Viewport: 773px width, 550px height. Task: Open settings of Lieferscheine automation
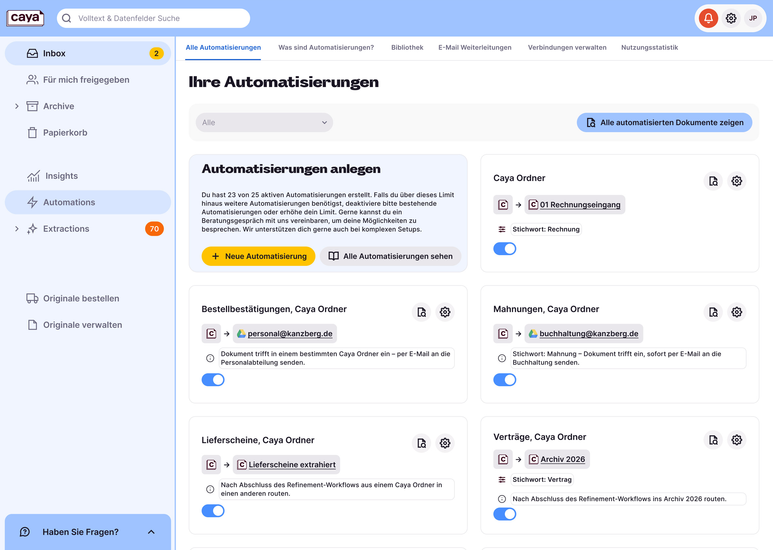tap(444, 443)
